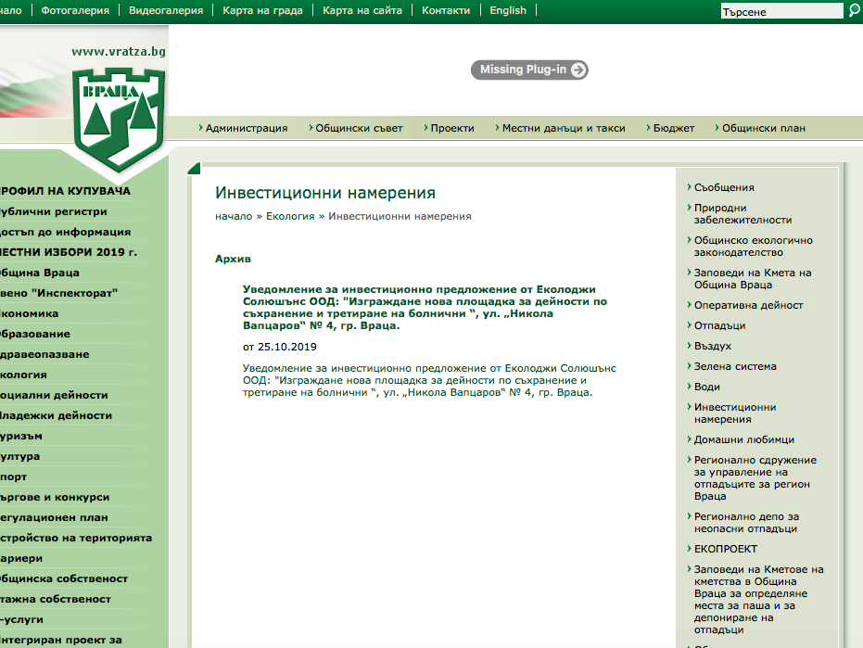Open Звено "Инспекторат" in left menu
Image resolution: width=863 pixels, height=648 pixels.
click(59, 293)
